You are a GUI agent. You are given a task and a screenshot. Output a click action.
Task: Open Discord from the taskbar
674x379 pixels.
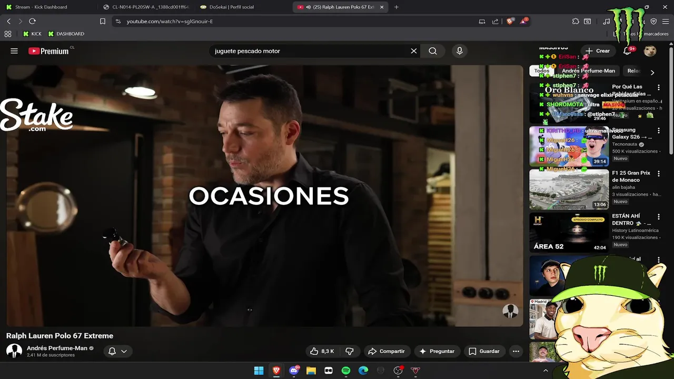coord(294,371)
